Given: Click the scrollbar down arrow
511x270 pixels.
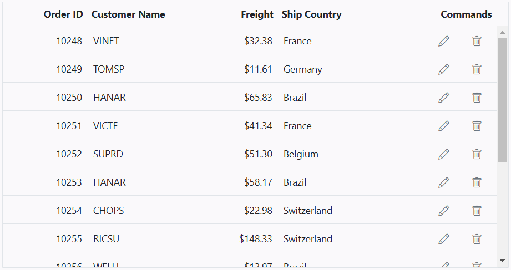Looking at the screenshot, I should click(x=502, y=261).
